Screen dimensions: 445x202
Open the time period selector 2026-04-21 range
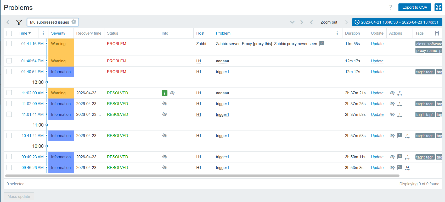pos(397,22)
